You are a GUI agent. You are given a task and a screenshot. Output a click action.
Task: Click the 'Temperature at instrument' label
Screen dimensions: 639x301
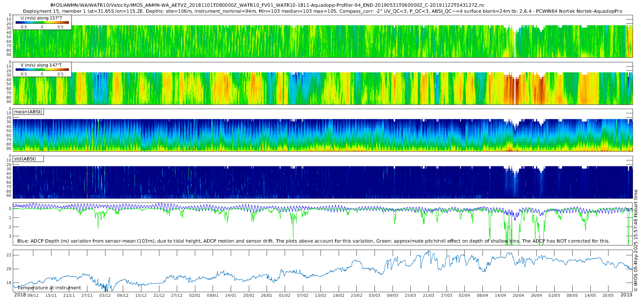[x=49, y=288]
